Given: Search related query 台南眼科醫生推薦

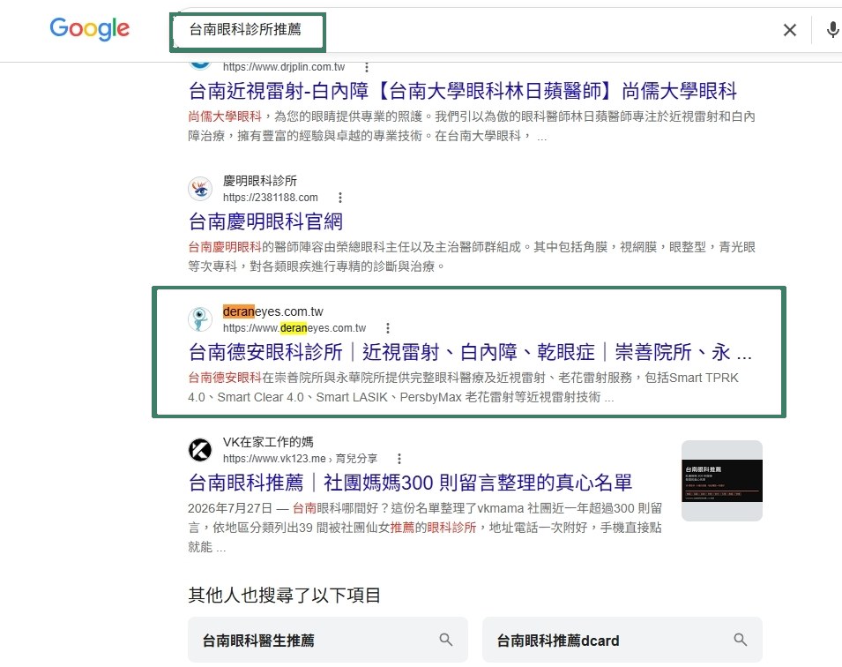Looking at the screenshot, I should pos(328,640).
